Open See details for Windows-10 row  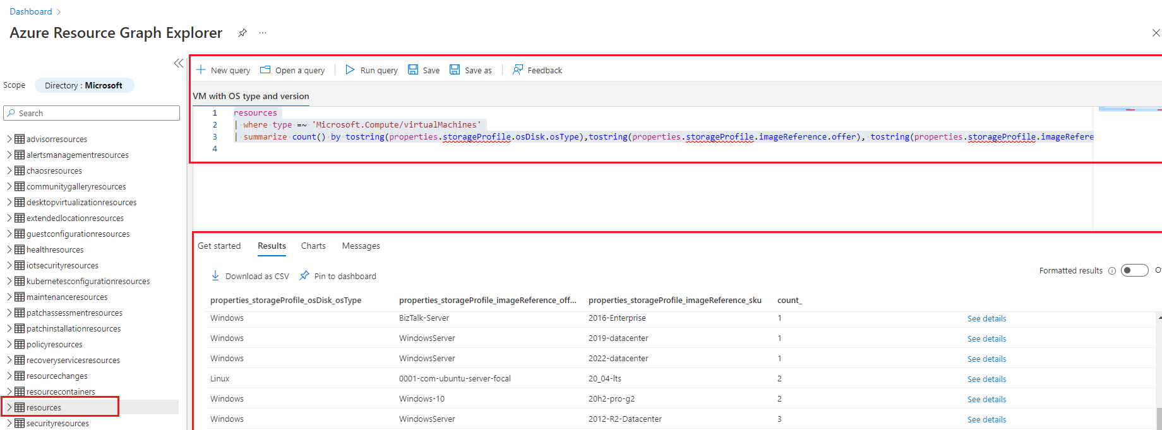click(986, 399)
